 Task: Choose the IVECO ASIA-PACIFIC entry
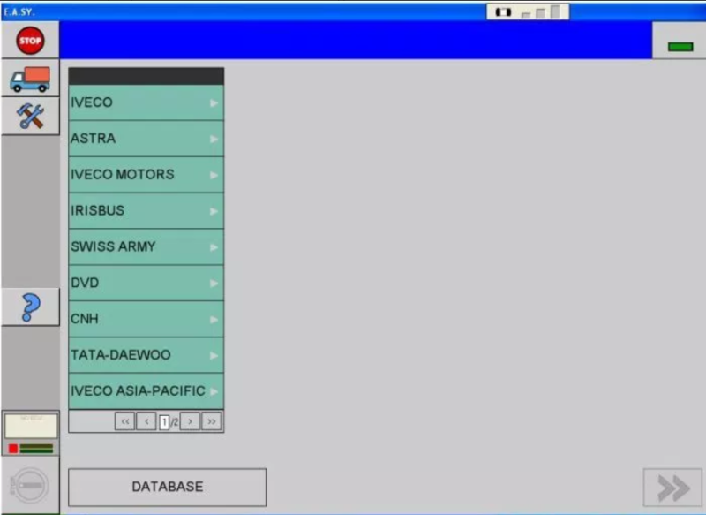[146, 391]
